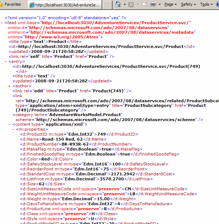
Task: Expand the author XML node
Action: [9, 86]
